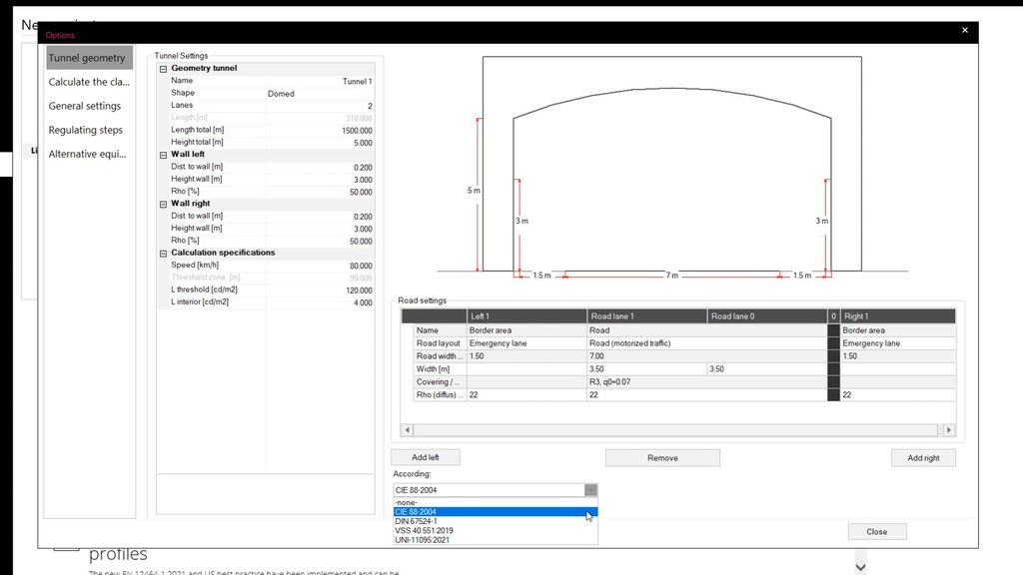Open the Regulating steps page

pos(87,129)
